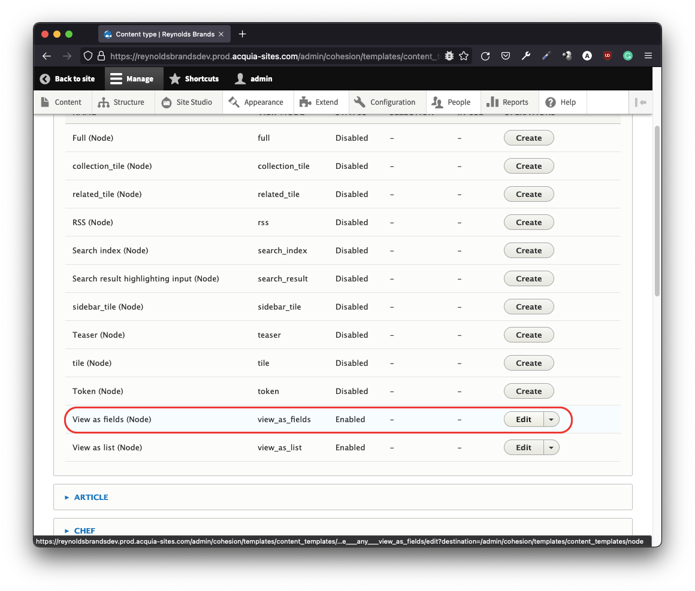Click the Configuration wrench icon
The height and width of the screenshot is (591, 695).
[x=360, y=102]
